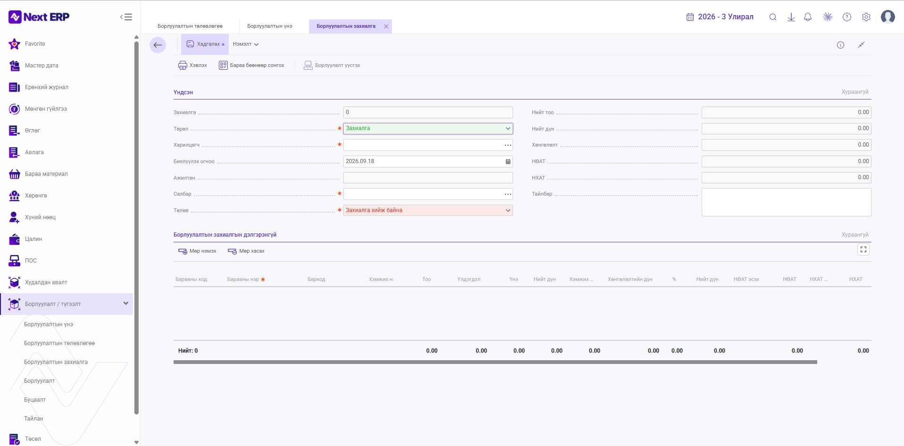904x446 pixels.
Task: Open the help question mark icon
Action: pyautogui.click(x=847, y=17)
